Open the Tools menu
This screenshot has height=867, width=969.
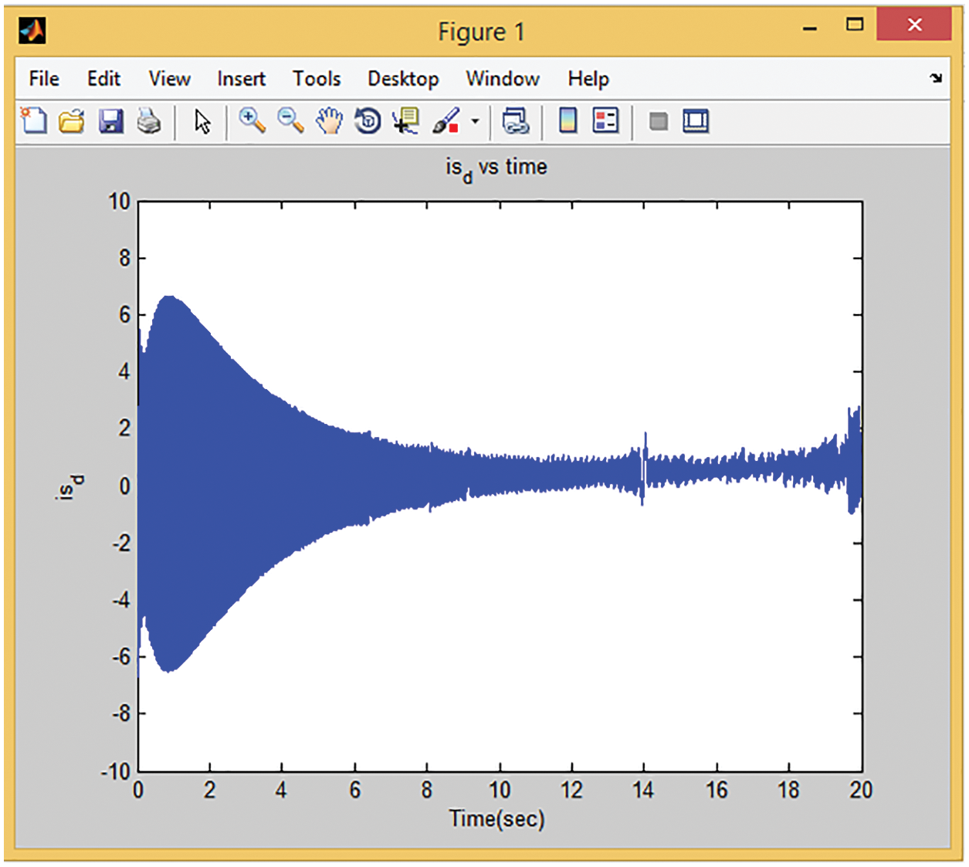317,79
